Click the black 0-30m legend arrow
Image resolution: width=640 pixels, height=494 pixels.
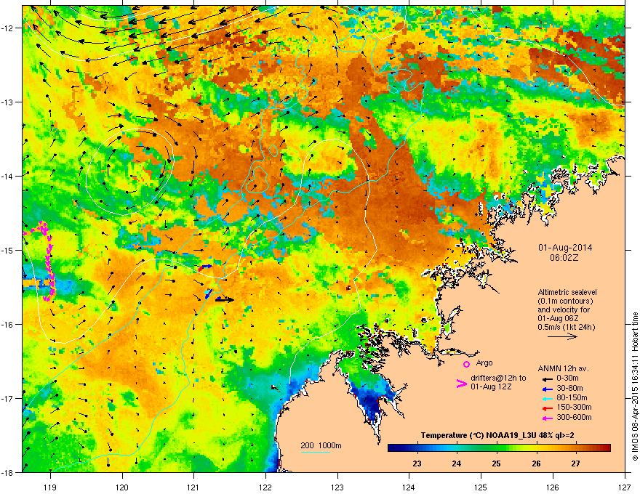(x=548, y=378)
